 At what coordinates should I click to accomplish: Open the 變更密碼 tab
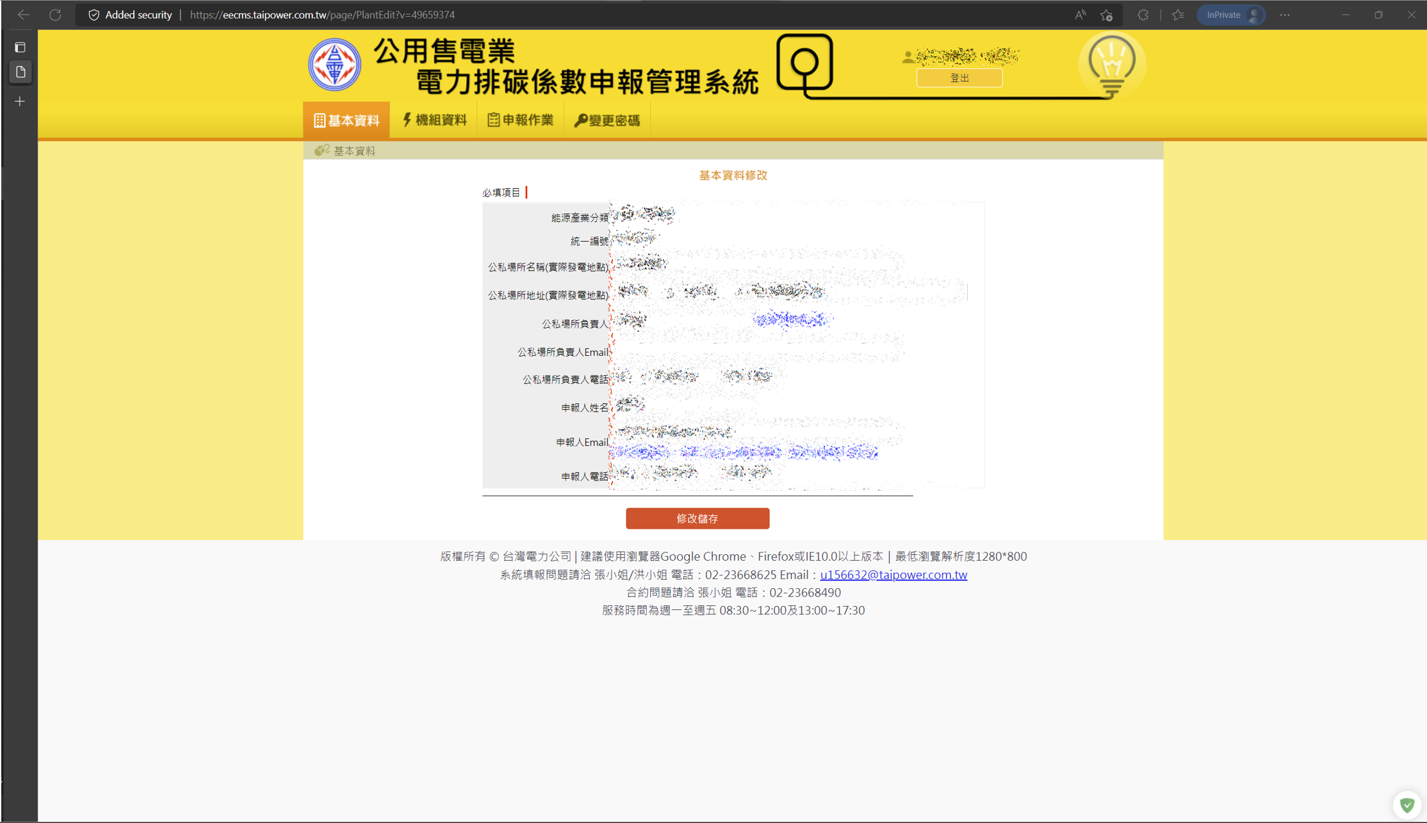click(x=607, y=120)
